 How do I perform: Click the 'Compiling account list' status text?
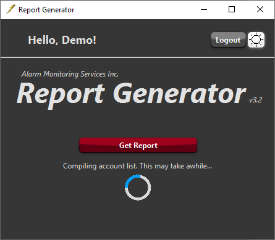pos(137,166)
